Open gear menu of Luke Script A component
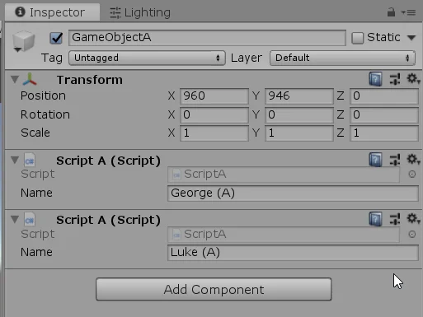Image resolution: width=423 pixels, height=317 pixels. (x=413, y=218)
